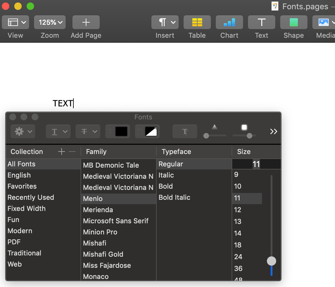Show more toolbar items with double chevron
This screenshot has height=287, width=335.
(273, 131)
